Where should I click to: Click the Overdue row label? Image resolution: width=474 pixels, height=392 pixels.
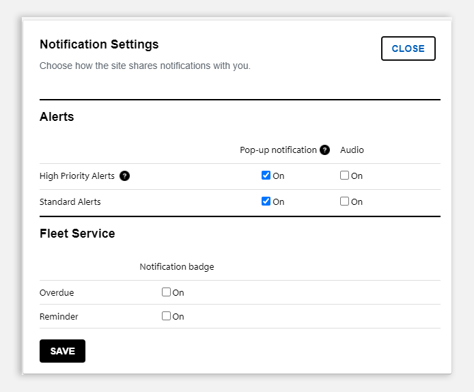pos(57,292)
